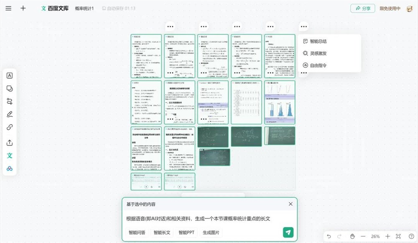Choose 灵感激发 in the popup menu
Viewport: 418px width, 243px height.
319,53
